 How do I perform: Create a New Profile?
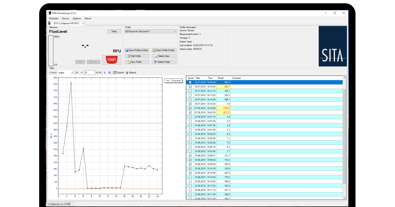pyautogui.click(x=137, y=62)
